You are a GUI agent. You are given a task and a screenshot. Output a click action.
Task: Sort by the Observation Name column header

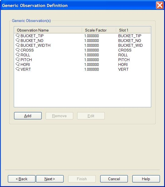tap(48, 30)
